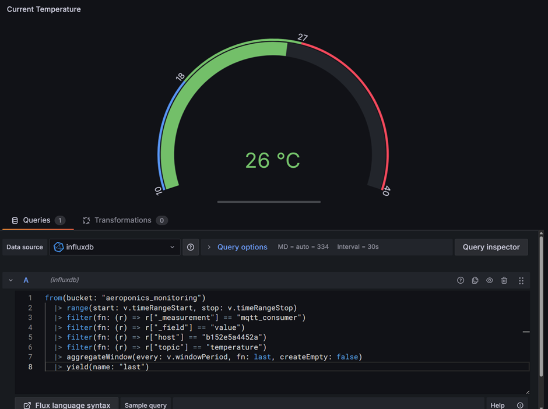Click the code editor resize corner handle
Viewport: 548px width, 409px height.
coord(528,392)
